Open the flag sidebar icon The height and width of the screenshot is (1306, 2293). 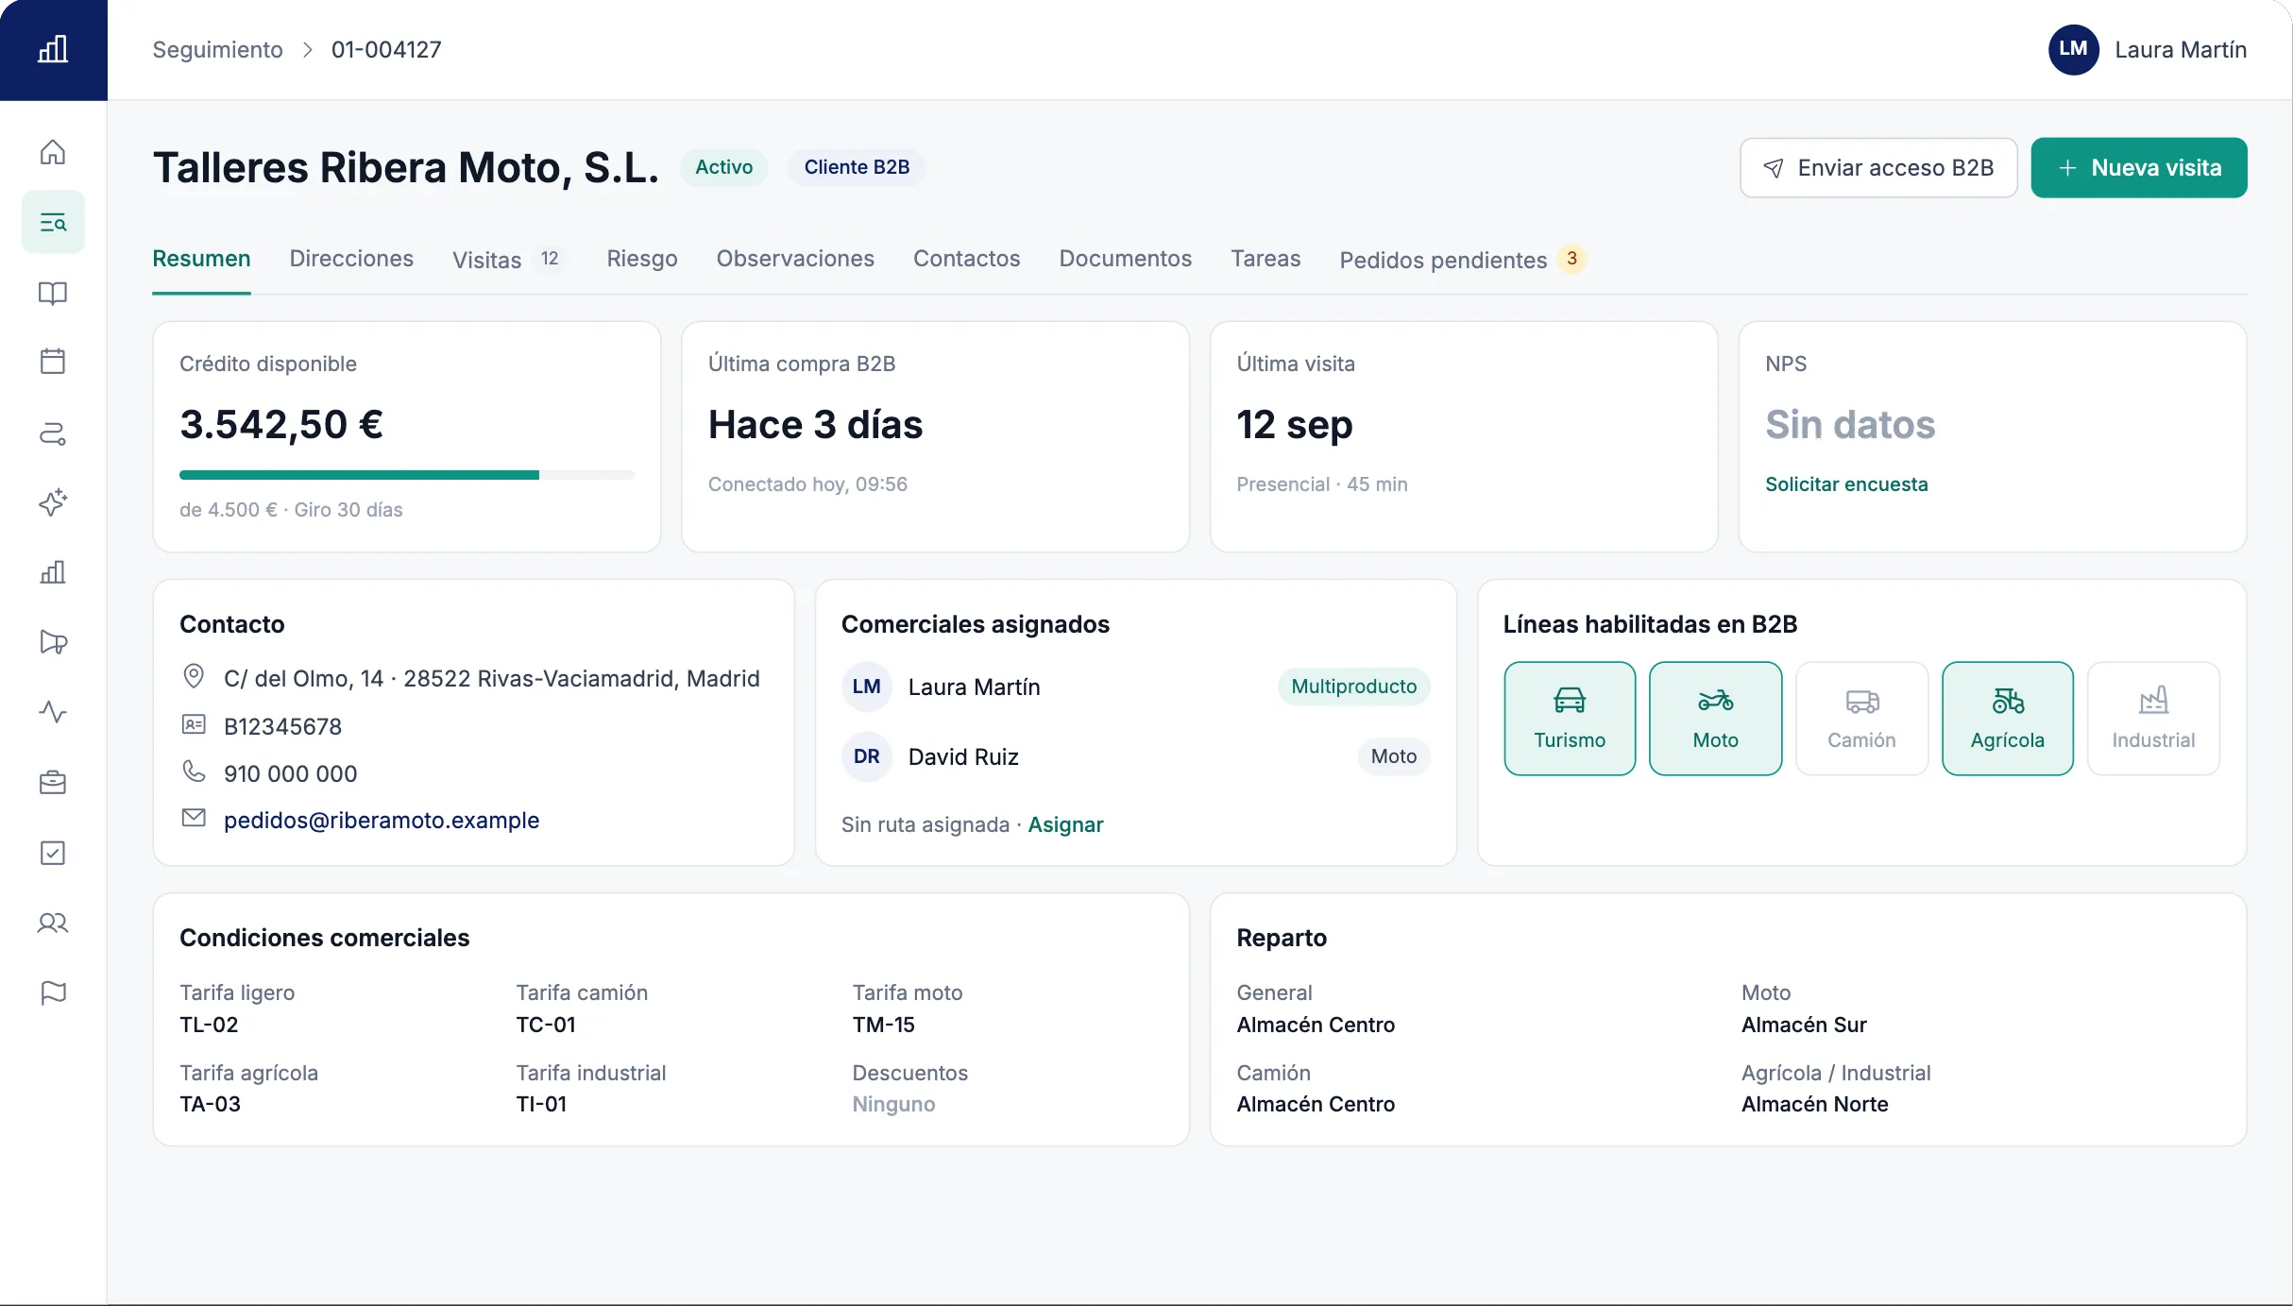53,992
